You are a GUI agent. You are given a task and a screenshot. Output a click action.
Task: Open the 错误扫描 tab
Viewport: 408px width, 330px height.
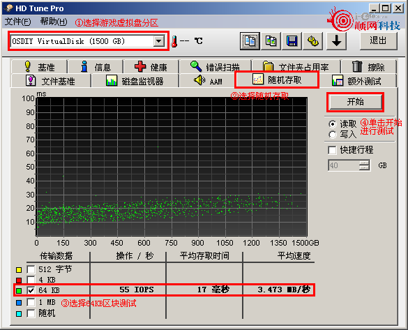pyautogui.click(x=215, y=66)
